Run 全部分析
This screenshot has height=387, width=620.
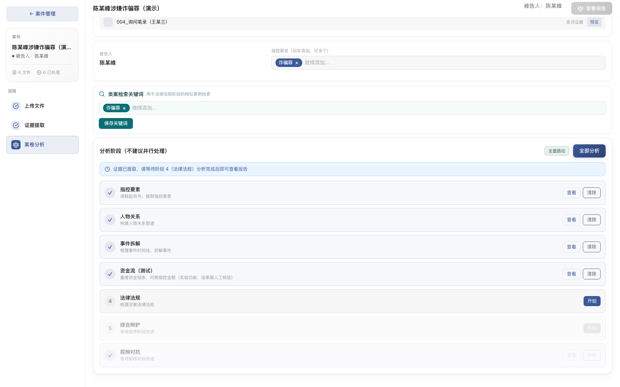[589, 151]
